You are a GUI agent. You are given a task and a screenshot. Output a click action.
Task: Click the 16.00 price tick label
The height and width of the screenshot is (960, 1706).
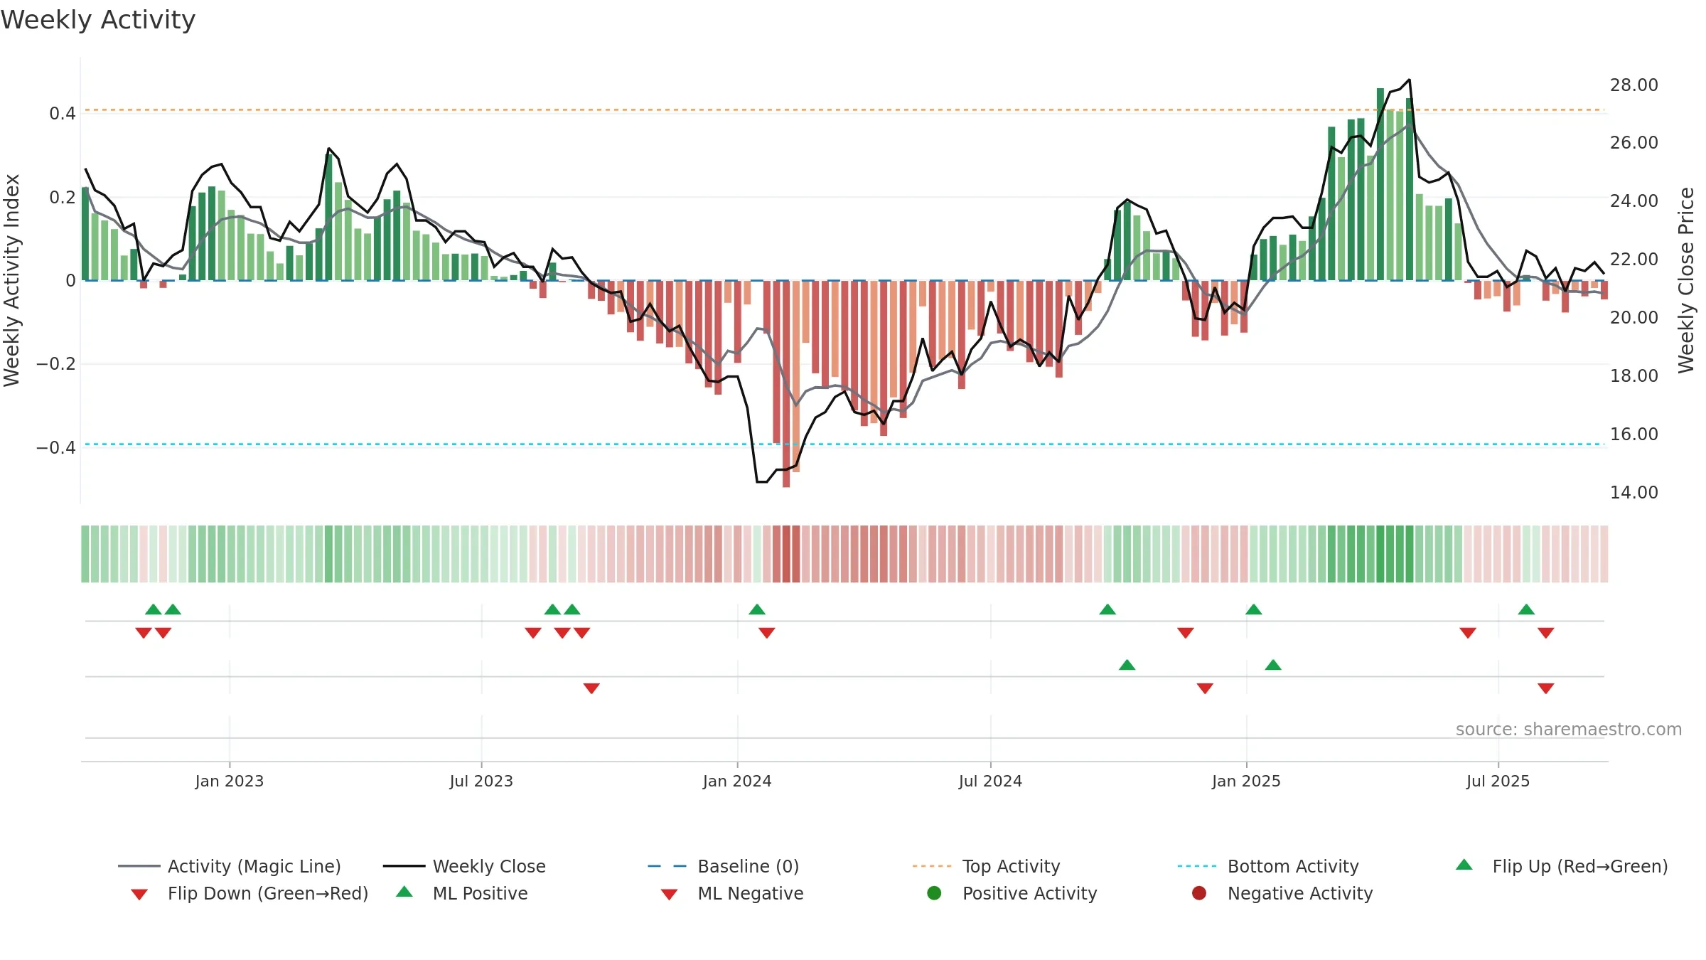1633,434
